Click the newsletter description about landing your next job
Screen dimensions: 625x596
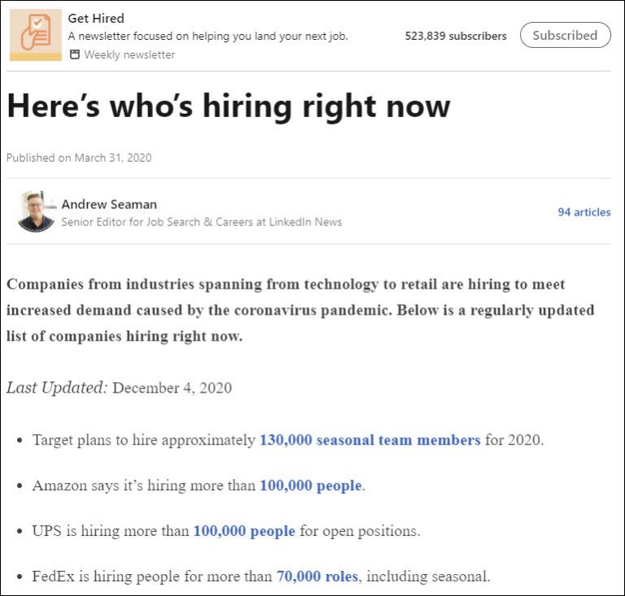[208, 36]
